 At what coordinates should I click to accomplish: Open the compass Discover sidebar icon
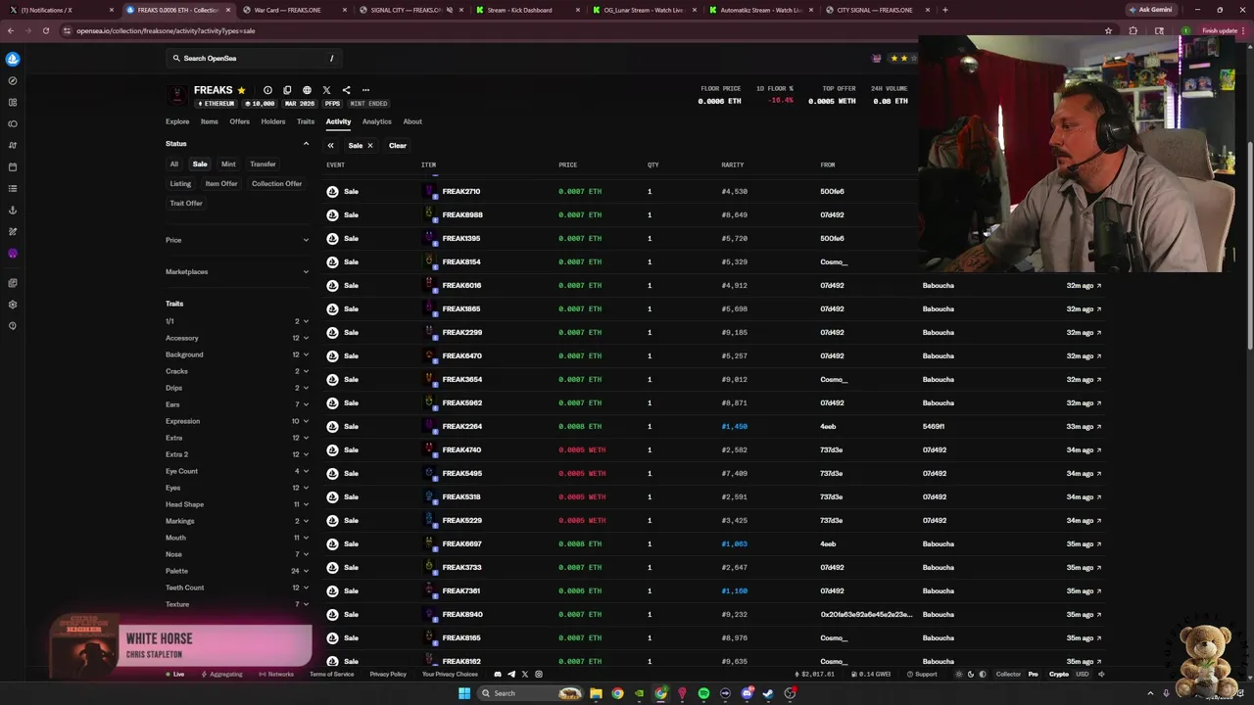(13, 80)
